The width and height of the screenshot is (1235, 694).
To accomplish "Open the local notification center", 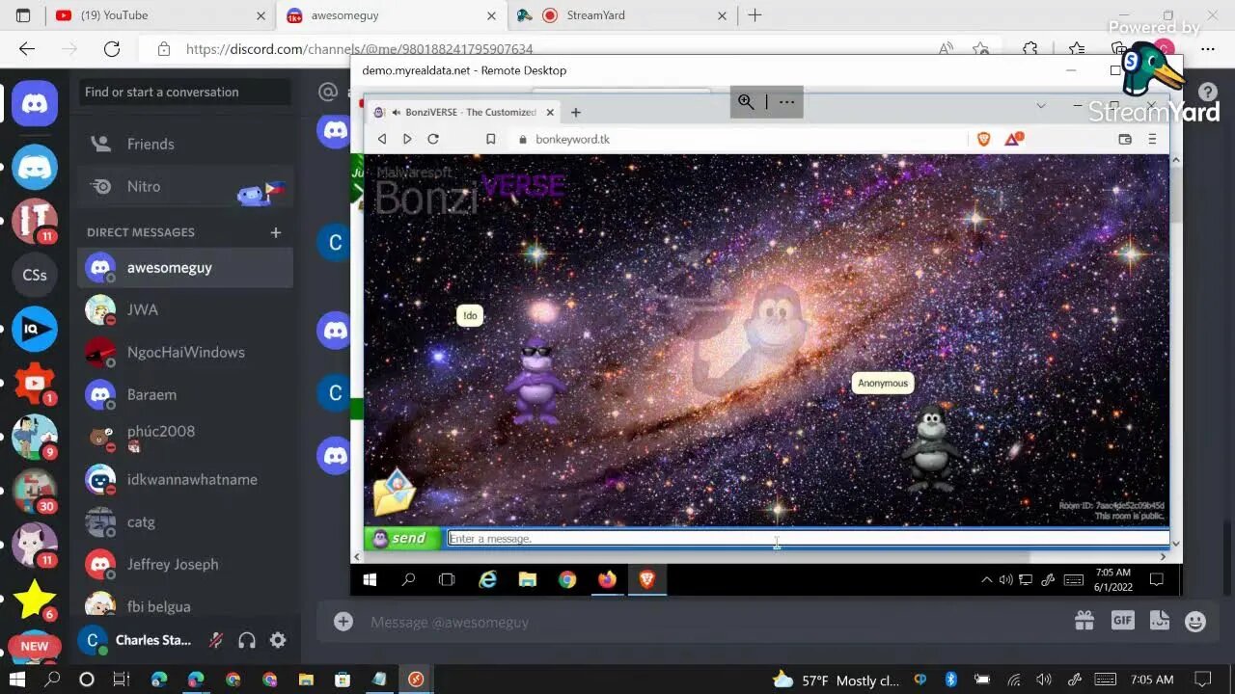I will (x=1202, y=680).
